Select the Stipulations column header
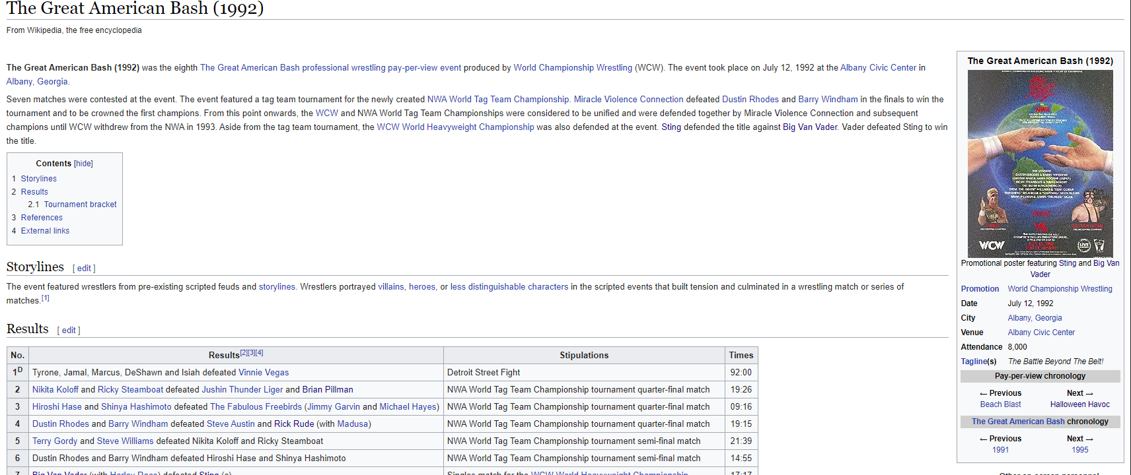This screenshot has height=475, width=1131. 584,356
